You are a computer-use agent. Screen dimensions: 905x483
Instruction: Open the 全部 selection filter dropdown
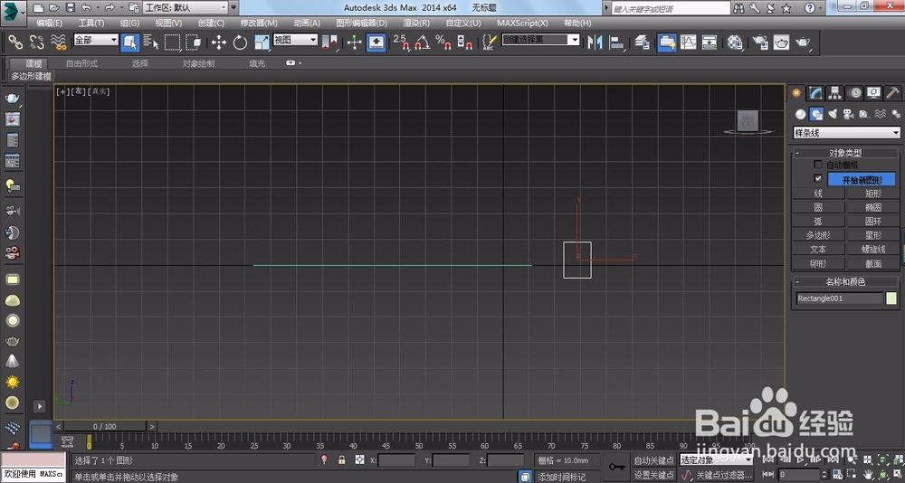[x=96, y=40]
